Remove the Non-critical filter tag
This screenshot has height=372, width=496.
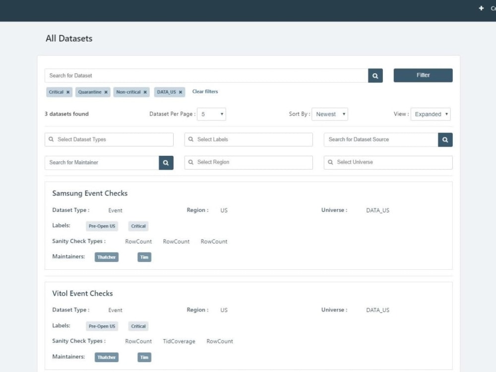(x=145, y=92)
